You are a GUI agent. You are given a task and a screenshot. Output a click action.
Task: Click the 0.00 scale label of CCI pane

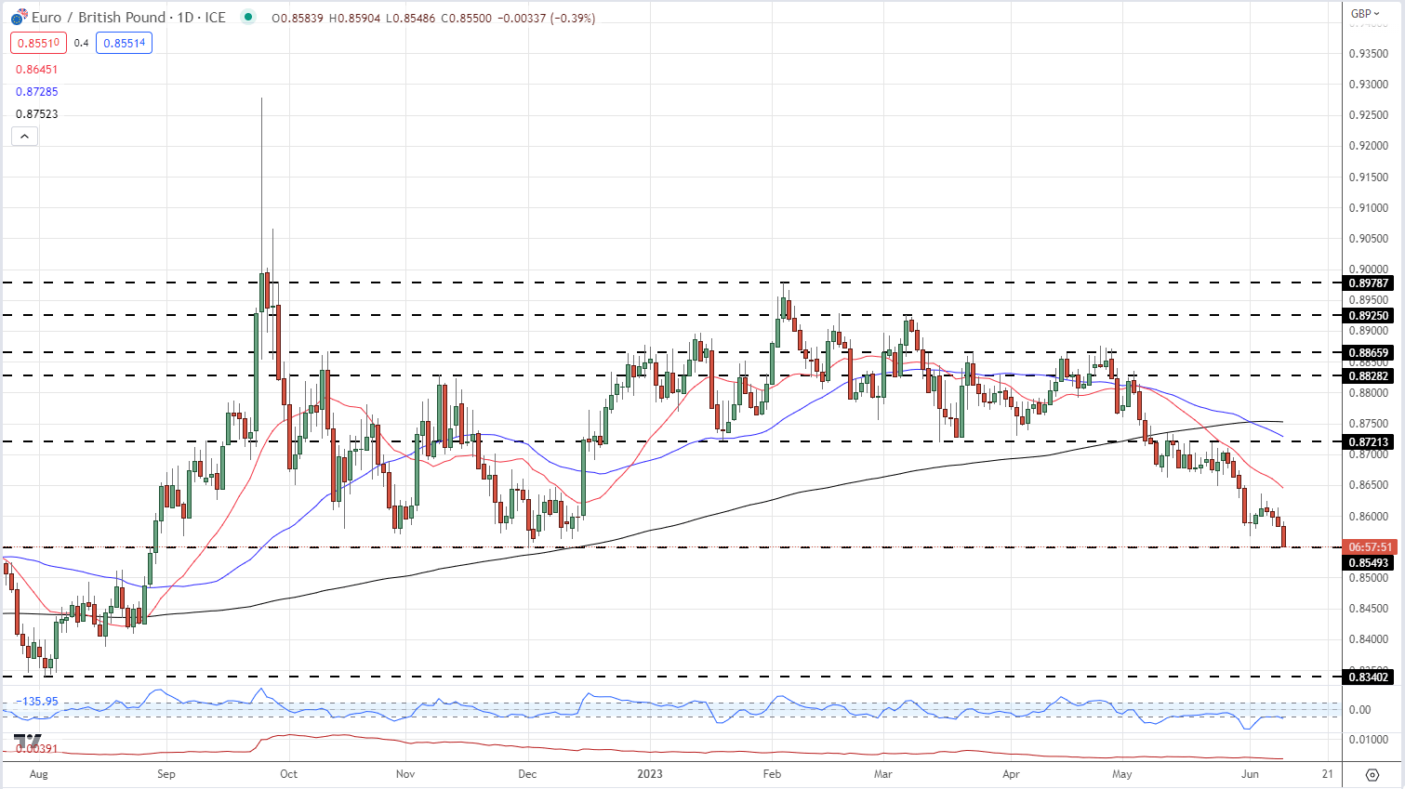(x=1359, y=710)
